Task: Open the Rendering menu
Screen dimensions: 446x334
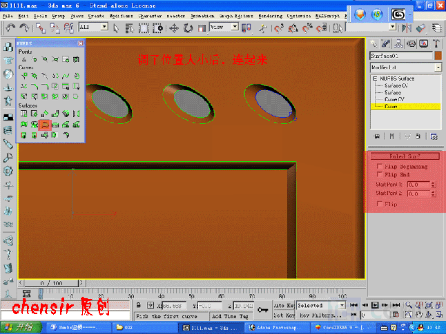Action: [270, 16]
